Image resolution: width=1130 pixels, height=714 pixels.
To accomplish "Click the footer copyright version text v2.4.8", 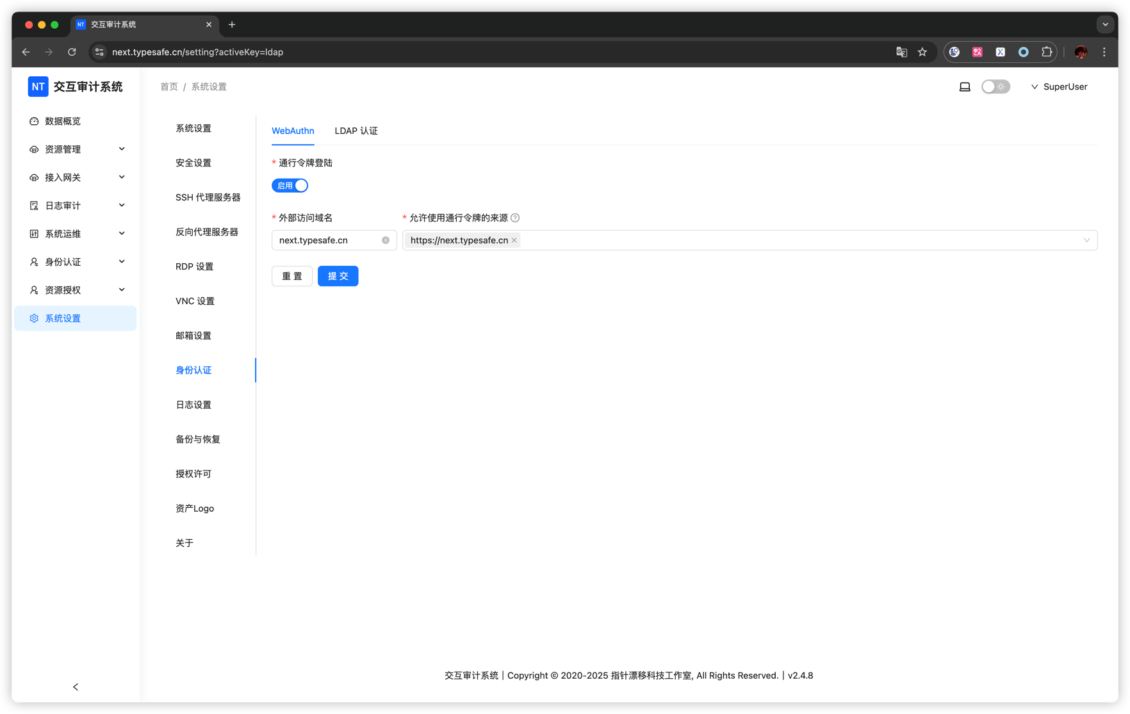I will coord(800,676).
